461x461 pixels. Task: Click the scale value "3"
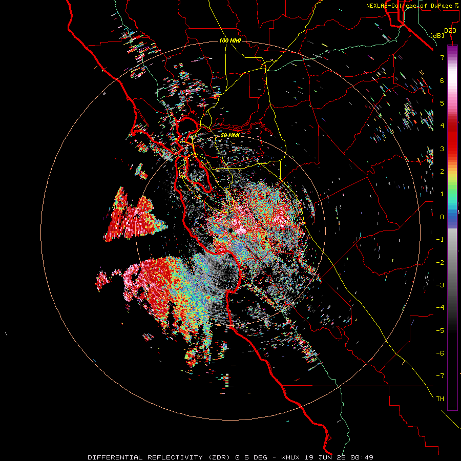tap(442, 149)
